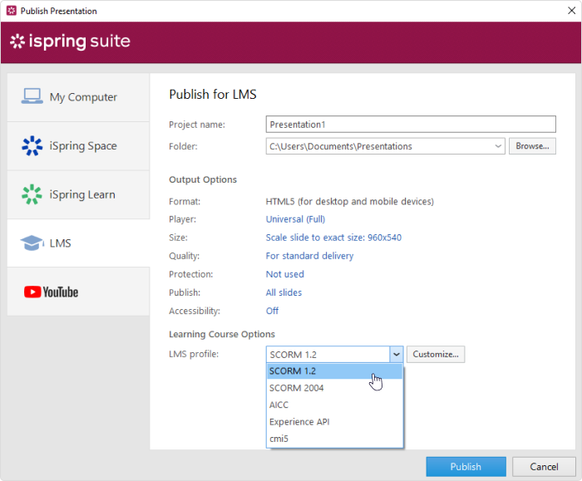This screenshot has width=582, height=481.
Task: Select the My Computer laptop icon
Action: coord(32,96)
